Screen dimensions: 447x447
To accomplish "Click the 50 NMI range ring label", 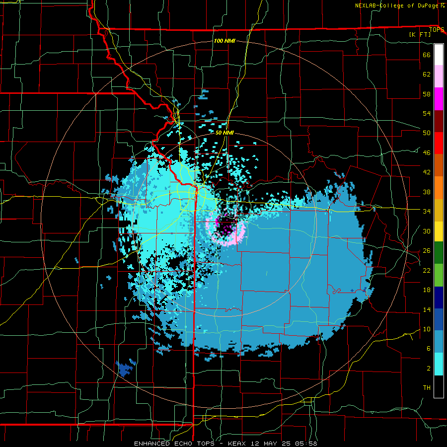I will [x=224, y=133].
